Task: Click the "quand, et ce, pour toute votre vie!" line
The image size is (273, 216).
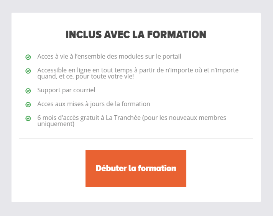Action: click(86, 77)
